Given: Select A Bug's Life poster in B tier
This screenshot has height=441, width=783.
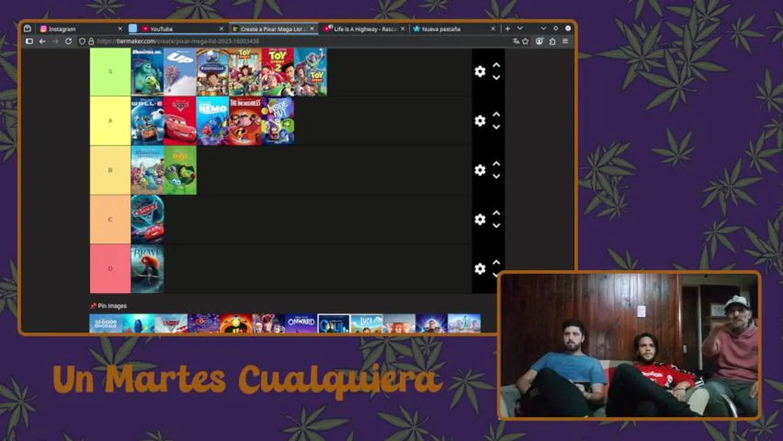Looking at the screenshot, I should (x=180, y=170).
